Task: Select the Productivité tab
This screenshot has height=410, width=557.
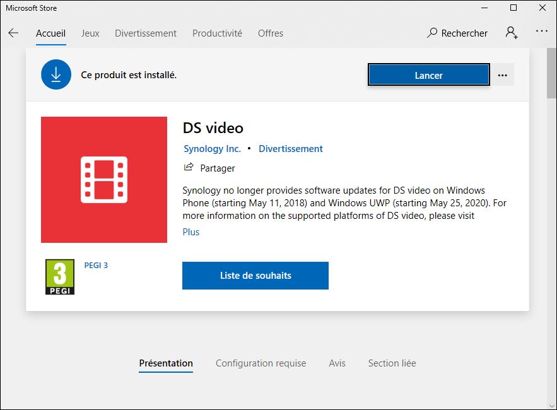Action: click(217, 33)
